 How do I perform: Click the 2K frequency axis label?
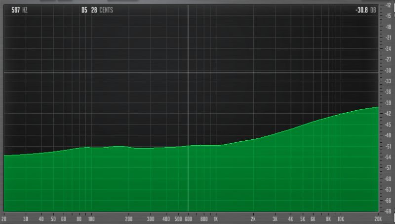(253, 219)
